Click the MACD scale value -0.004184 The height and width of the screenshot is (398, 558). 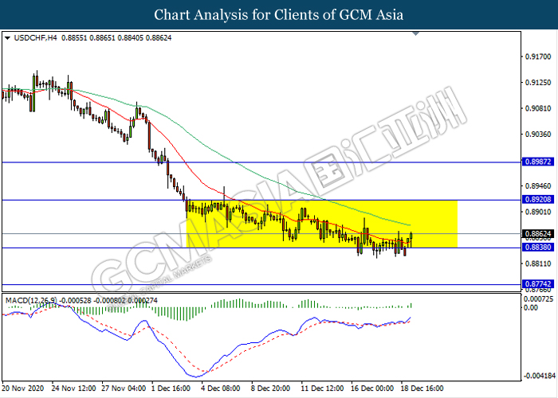(x=540, y=376)
